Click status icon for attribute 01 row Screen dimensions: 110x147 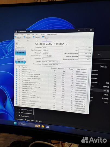coord(17,69)
